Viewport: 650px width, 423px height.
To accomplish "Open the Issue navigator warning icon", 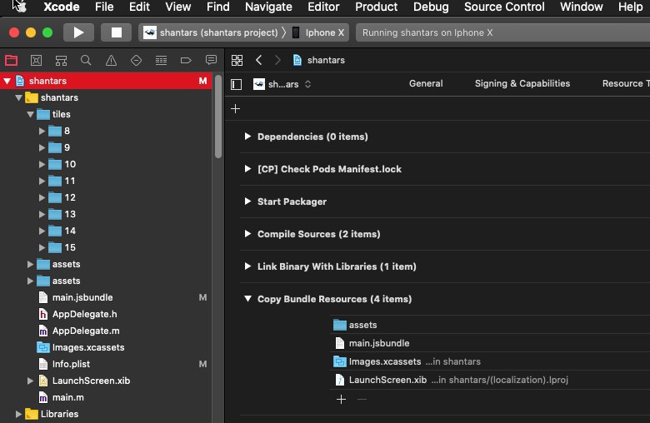I will coord(111,61).
